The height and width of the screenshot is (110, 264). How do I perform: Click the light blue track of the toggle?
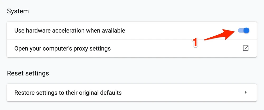pos(240,31)
